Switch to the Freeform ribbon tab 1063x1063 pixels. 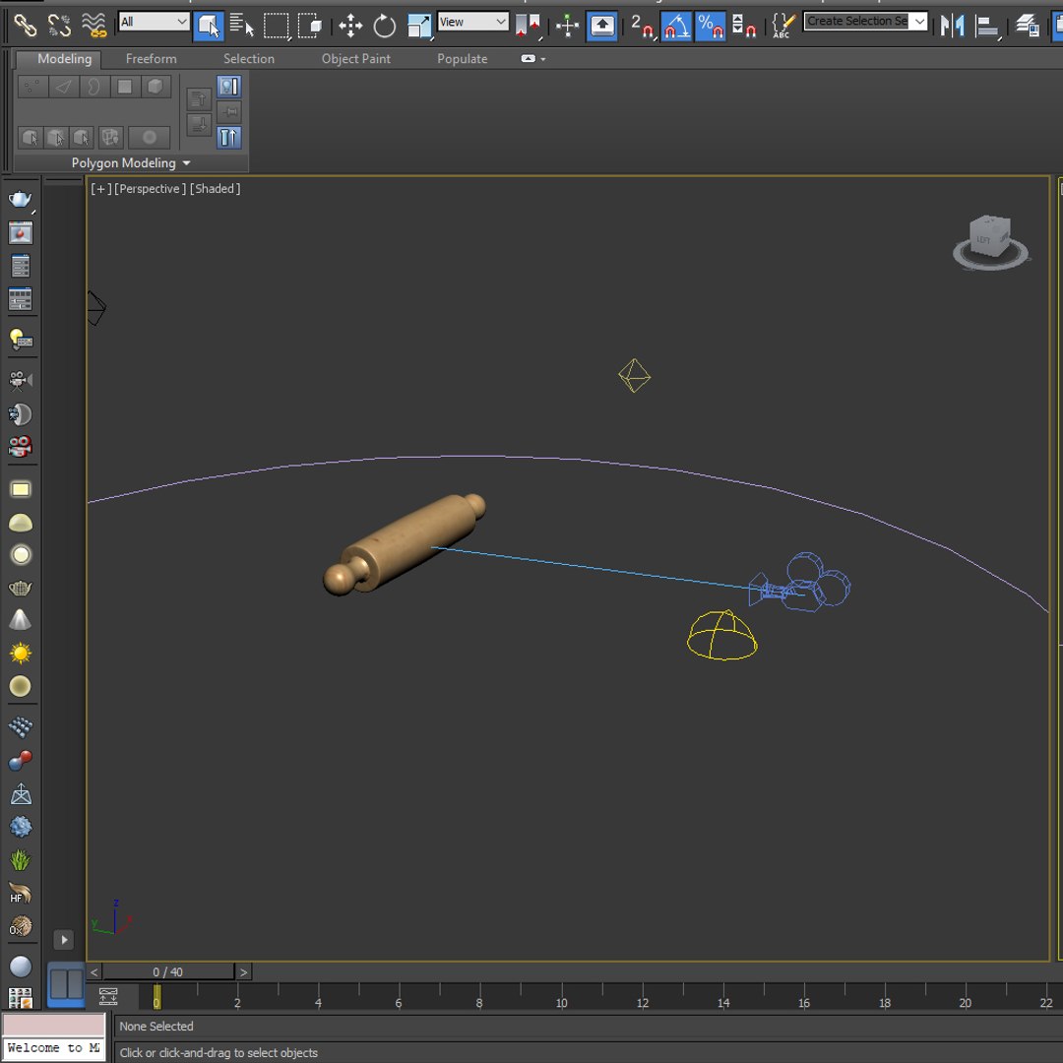(152, 59)
